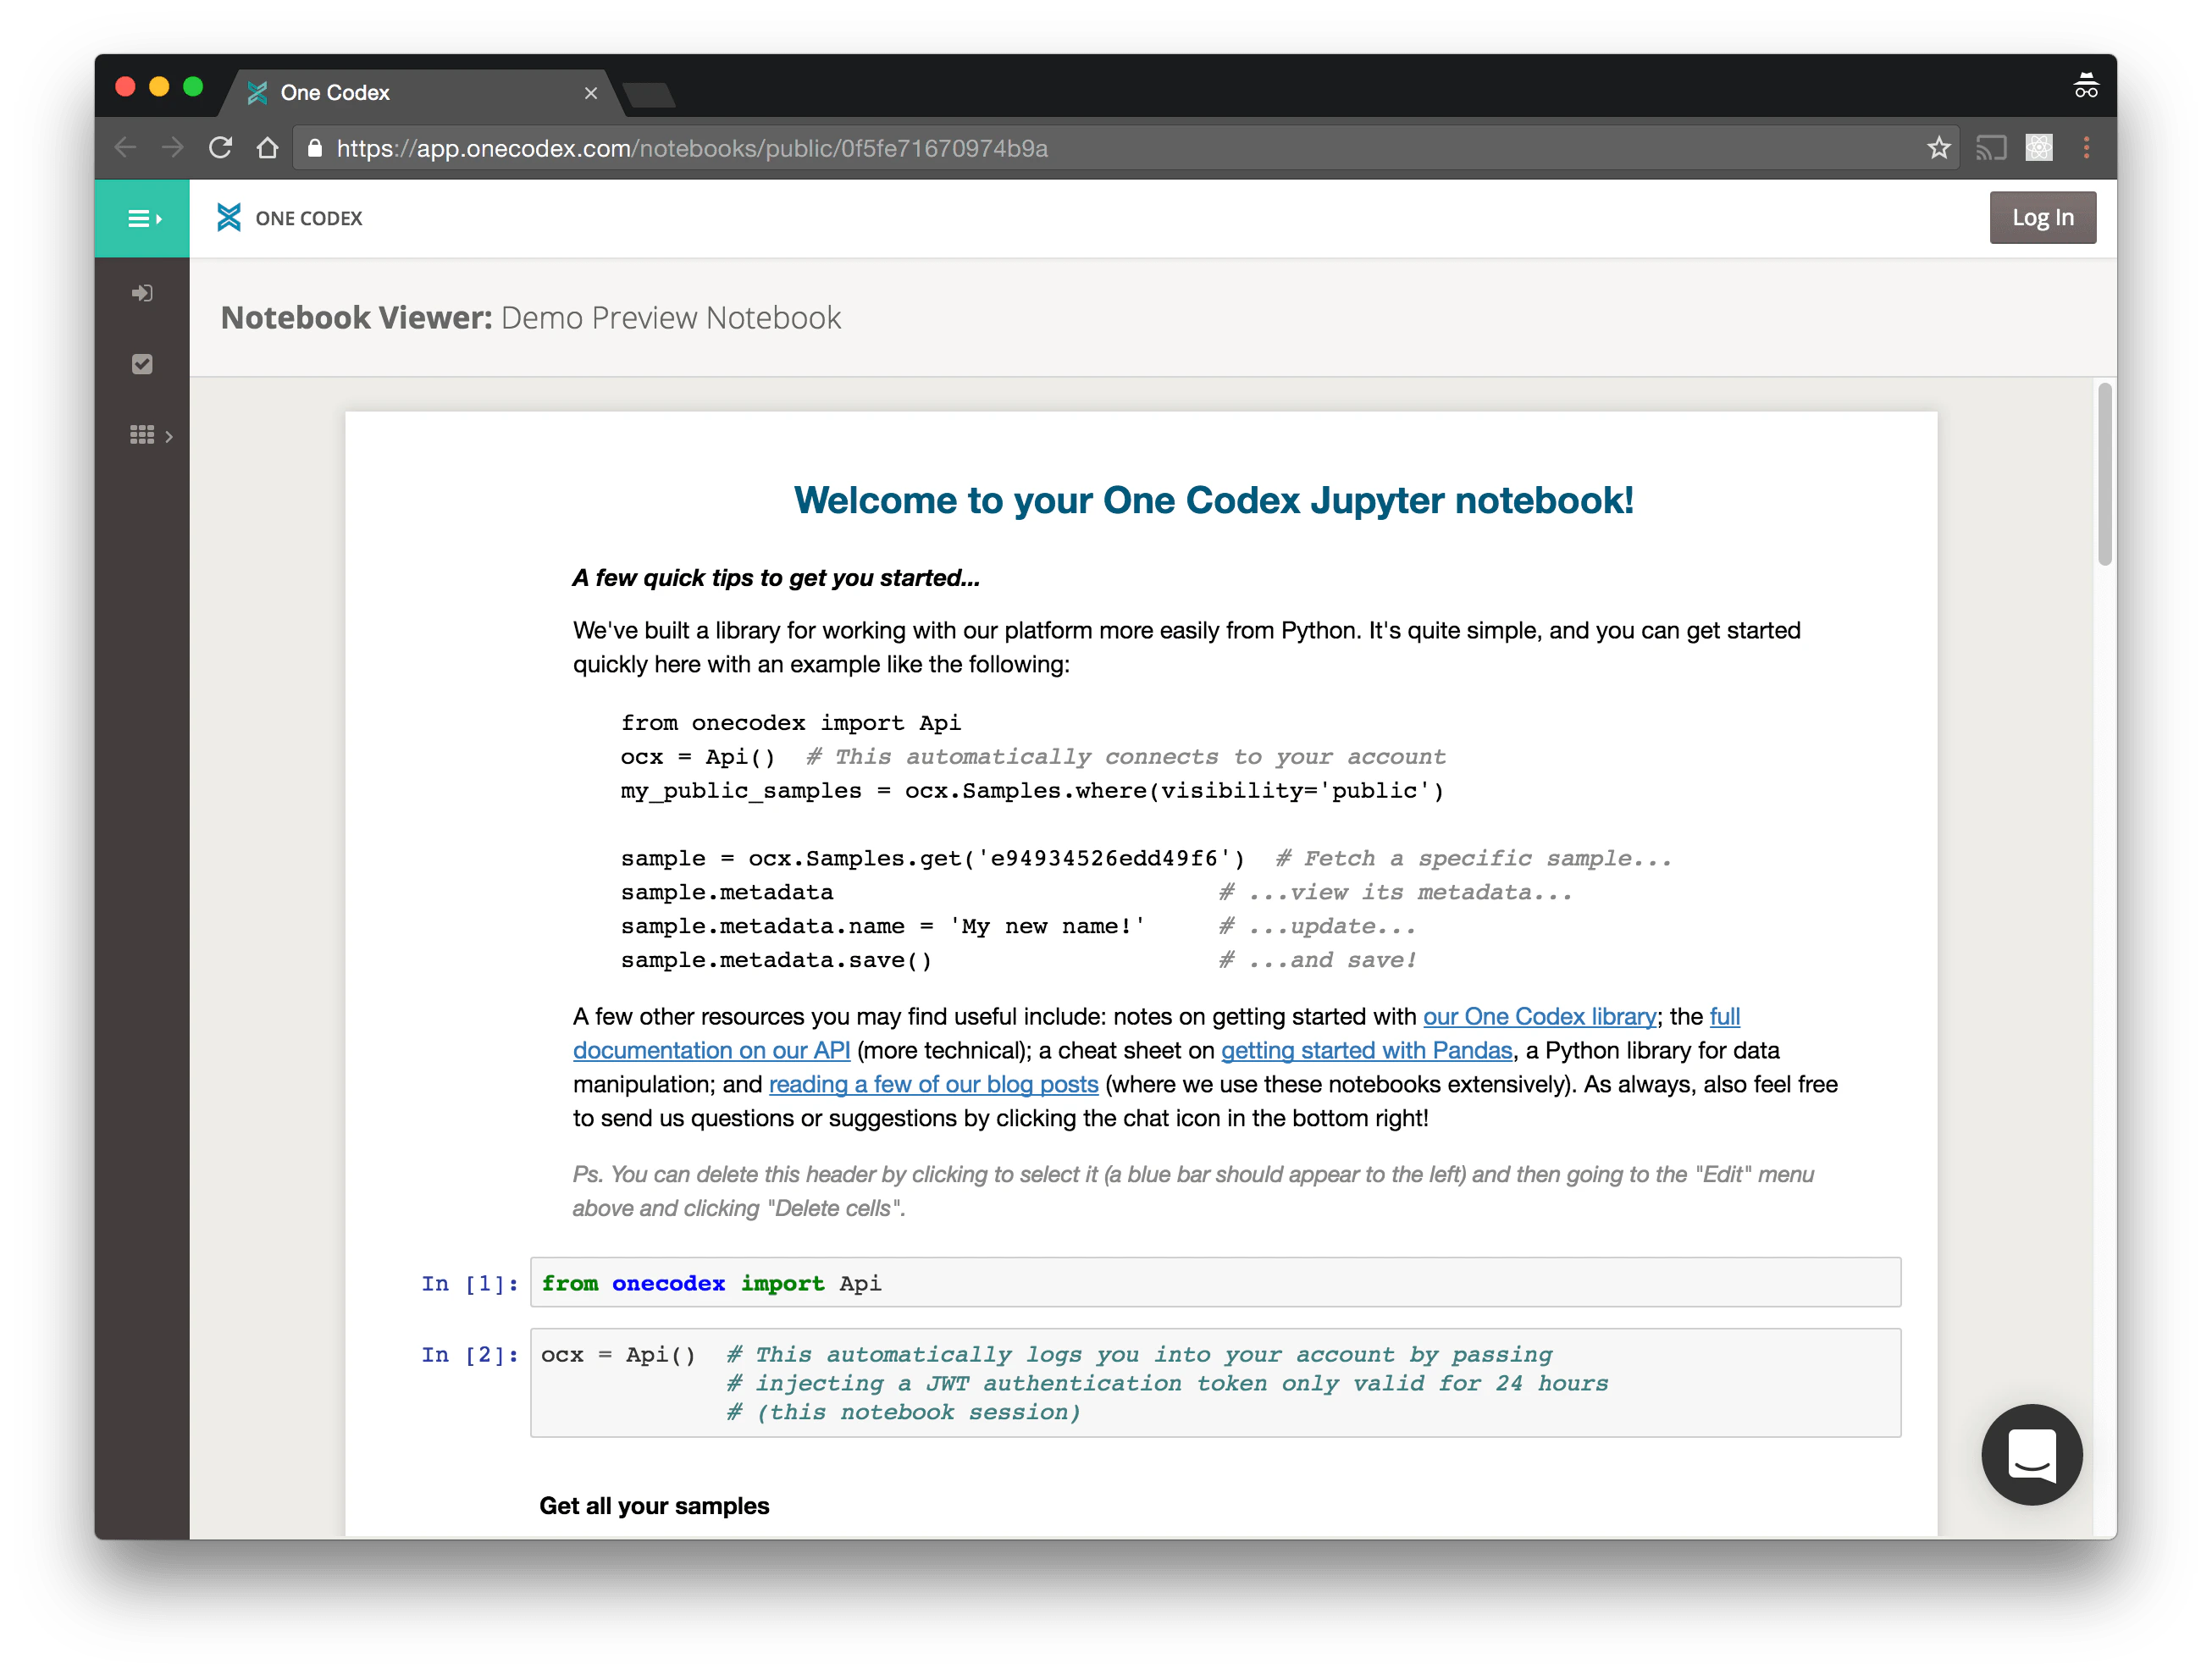The width and height of the screenshot is (2212, 1675).
Task: Open the grid apps icon in sidebar
Action: 142,434
